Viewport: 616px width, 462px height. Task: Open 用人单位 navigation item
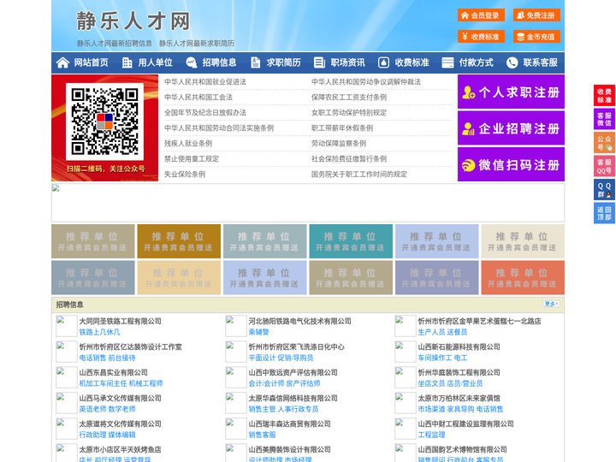point(155,62)
